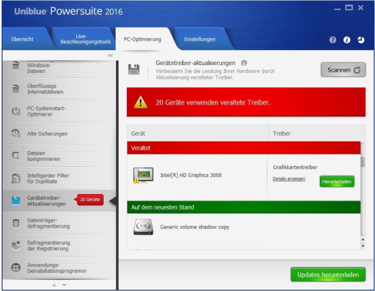Viewport: 375px width, 291px height.
Task: Click the Dateien komprimieren icon
Action: tap(16, 156)
